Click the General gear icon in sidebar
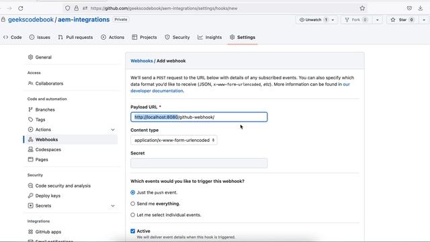Viewport: 430px width, 242px height. click(30, 57)
